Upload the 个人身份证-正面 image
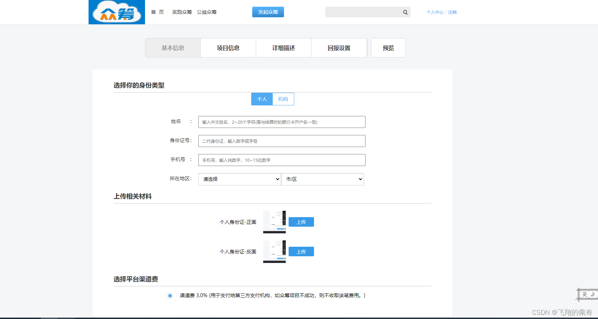The image size is (598, 319). pyautogui.click(x=301, y=222)
